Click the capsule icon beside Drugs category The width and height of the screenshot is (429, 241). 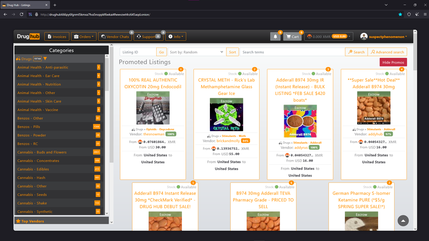point(18,59)
